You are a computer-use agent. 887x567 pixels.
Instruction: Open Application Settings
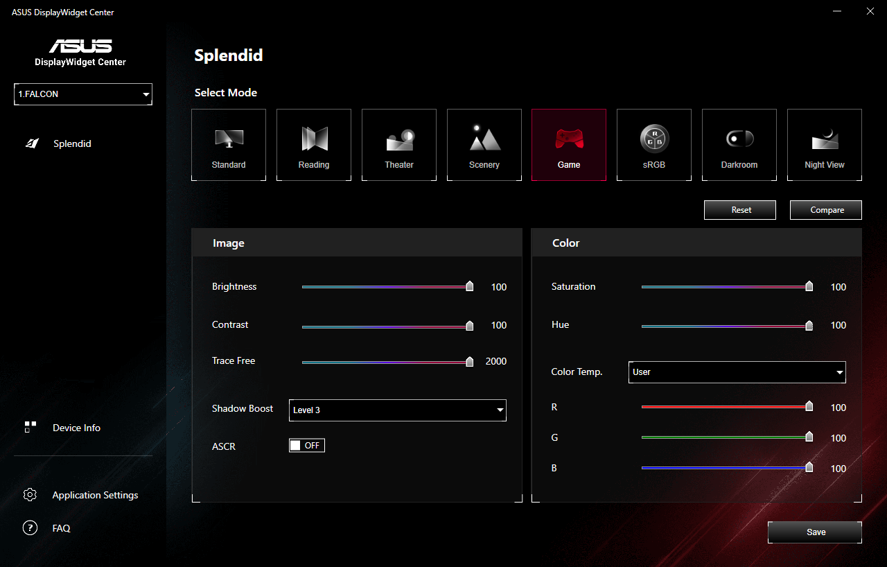94,495
